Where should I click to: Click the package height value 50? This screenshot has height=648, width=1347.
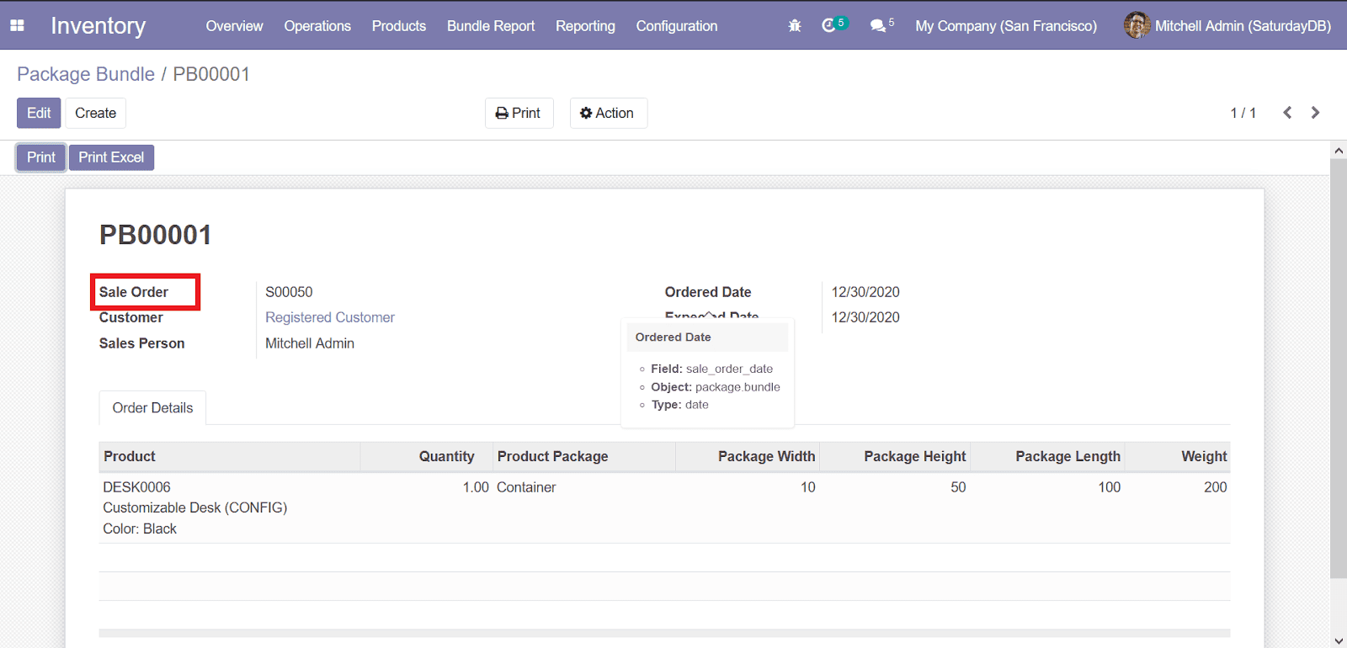(958, 487)
